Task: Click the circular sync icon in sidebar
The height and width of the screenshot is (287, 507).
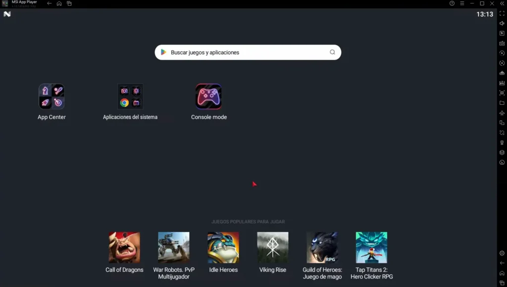Action: (502, 63)
